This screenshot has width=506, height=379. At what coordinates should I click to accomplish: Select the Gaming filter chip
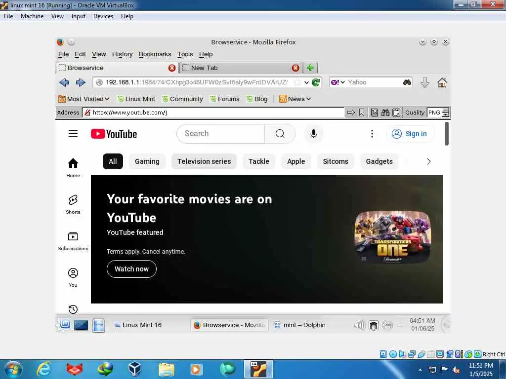(x=147, y=161)
